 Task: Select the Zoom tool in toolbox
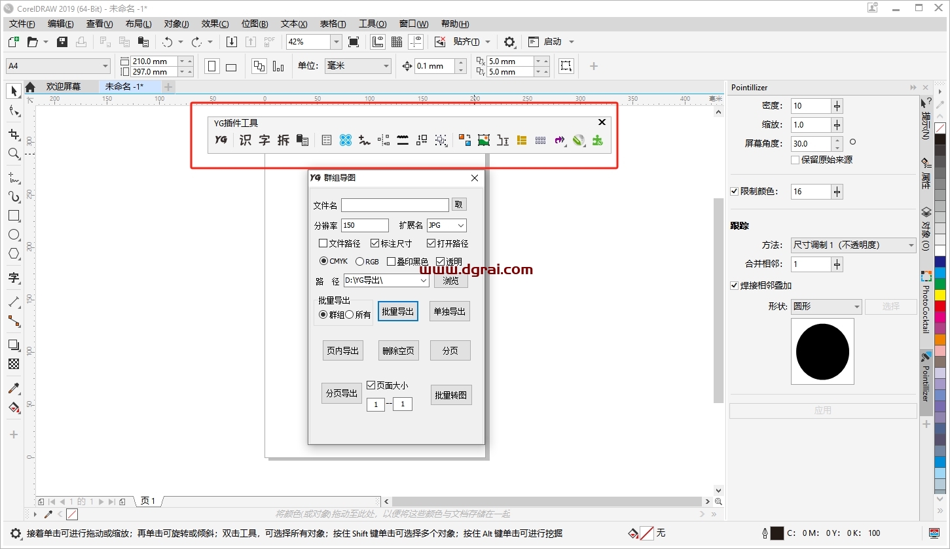(x=13, y=154)
